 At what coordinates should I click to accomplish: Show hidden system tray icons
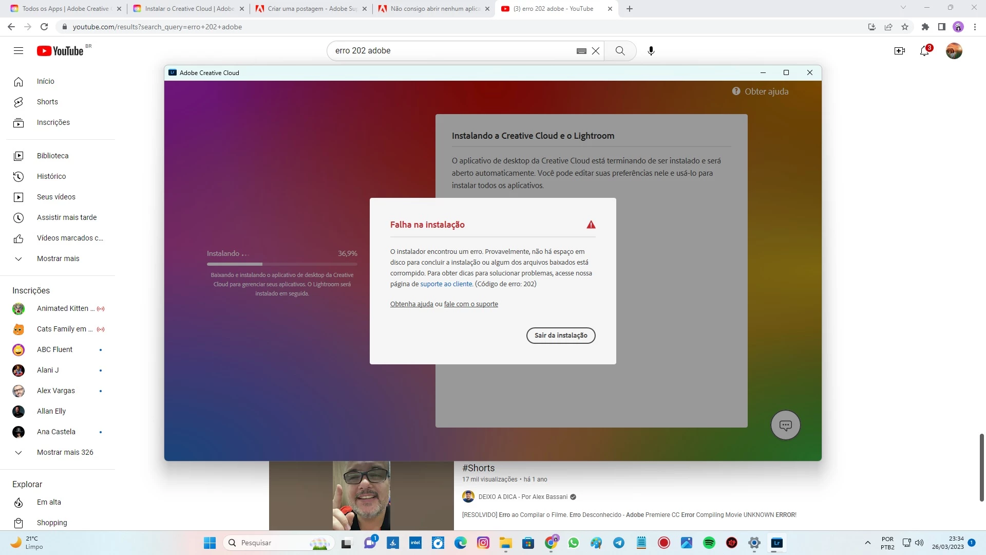pyautogui.click(x=867, y=543)
